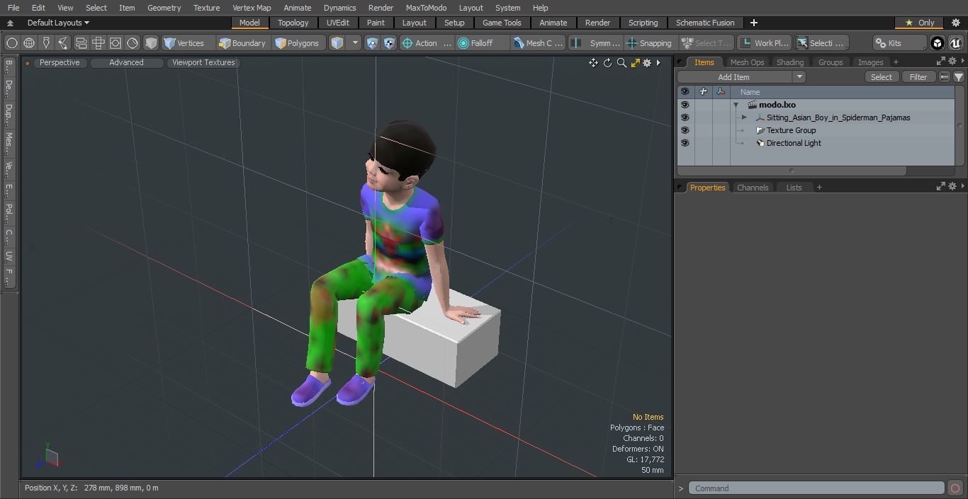Click the stacked-rings loop selection icon
This screenshot has width=968, height=499.
(81, 43)
